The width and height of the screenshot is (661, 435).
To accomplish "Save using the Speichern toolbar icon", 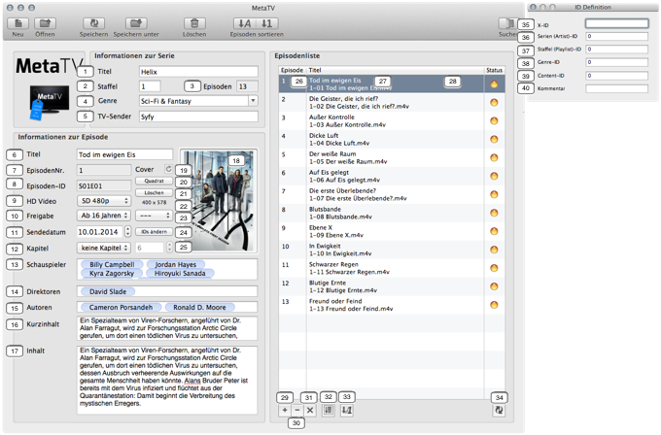I will tap(94, 22).
